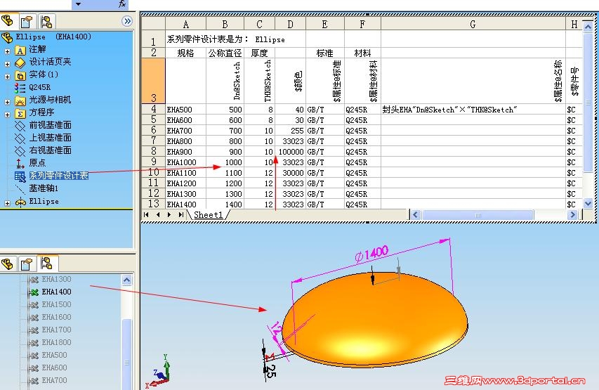The height and width of the screenshot is (390, 599).
Task: Open the FeatureManager tab in the lower panel
Action: pos(8,264)
